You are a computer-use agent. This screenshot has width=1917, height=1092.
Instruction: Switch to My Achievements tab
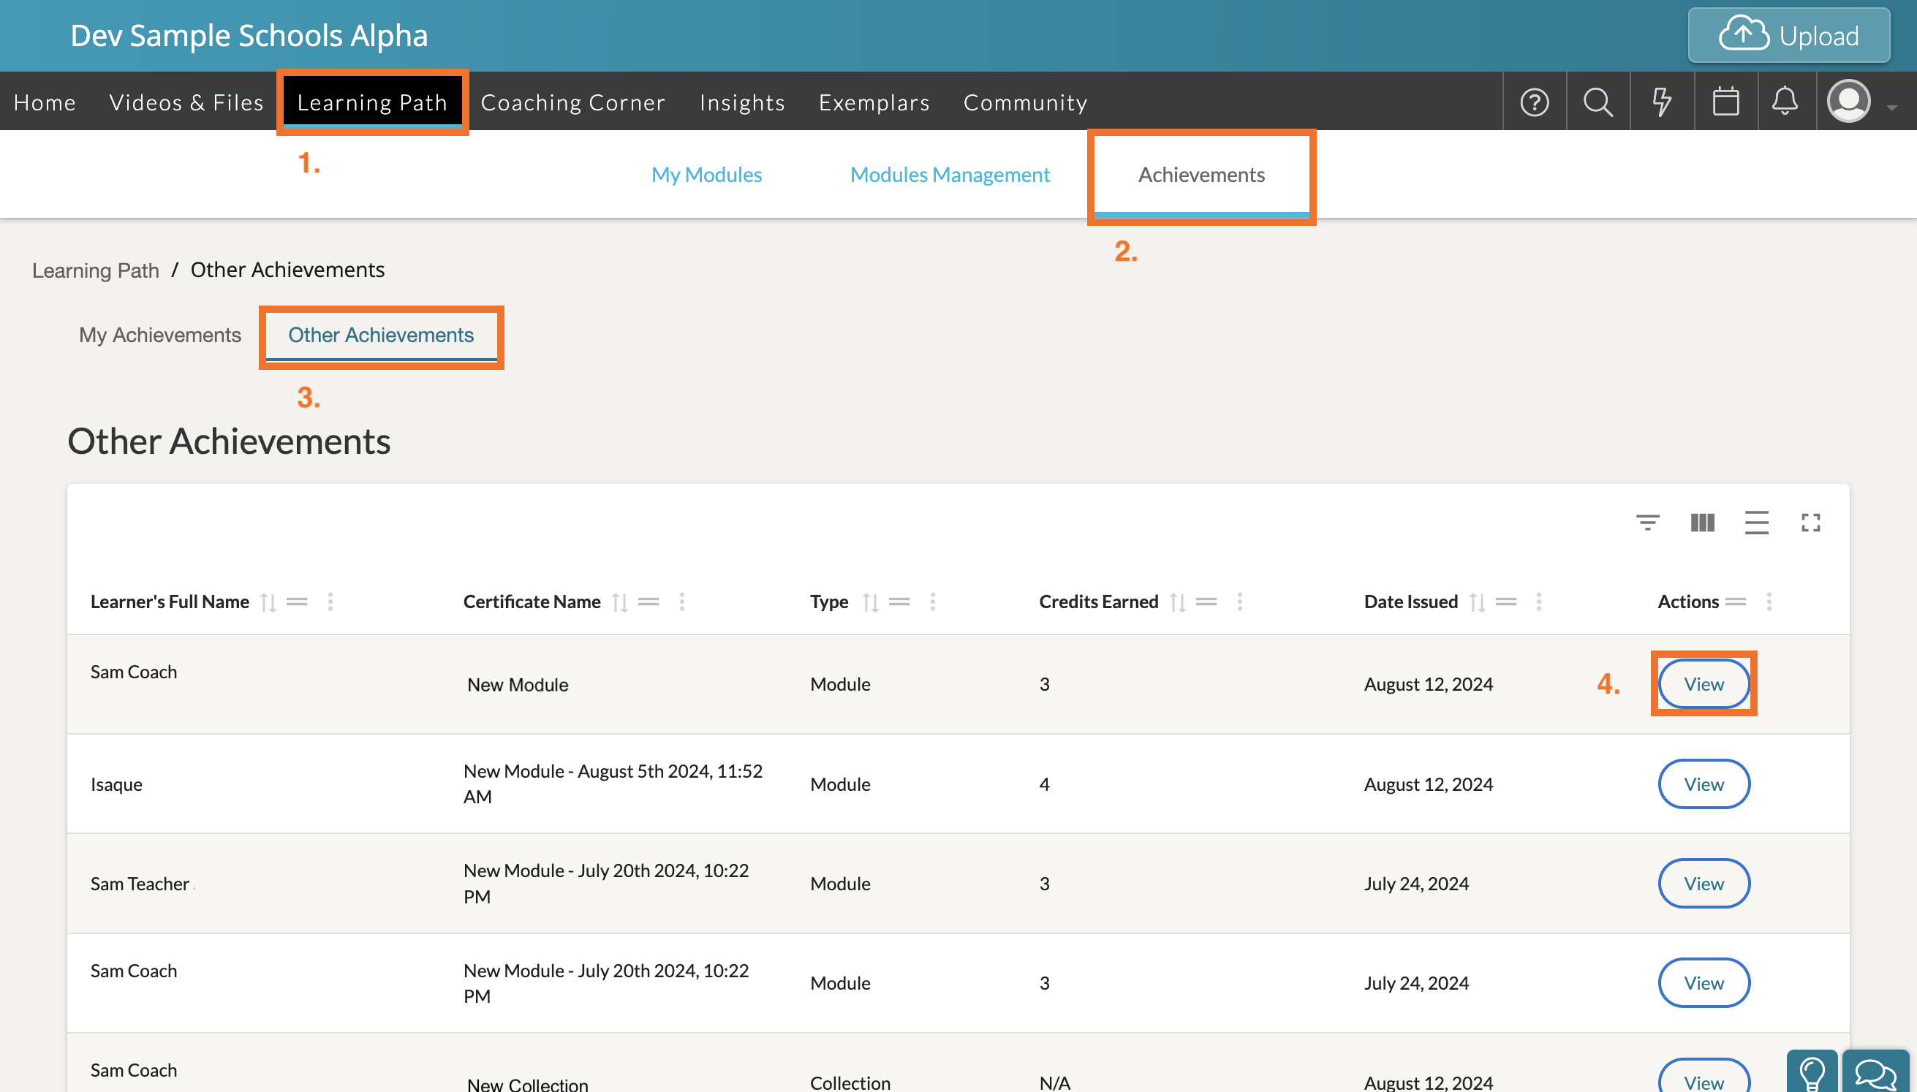pos(159,335)
